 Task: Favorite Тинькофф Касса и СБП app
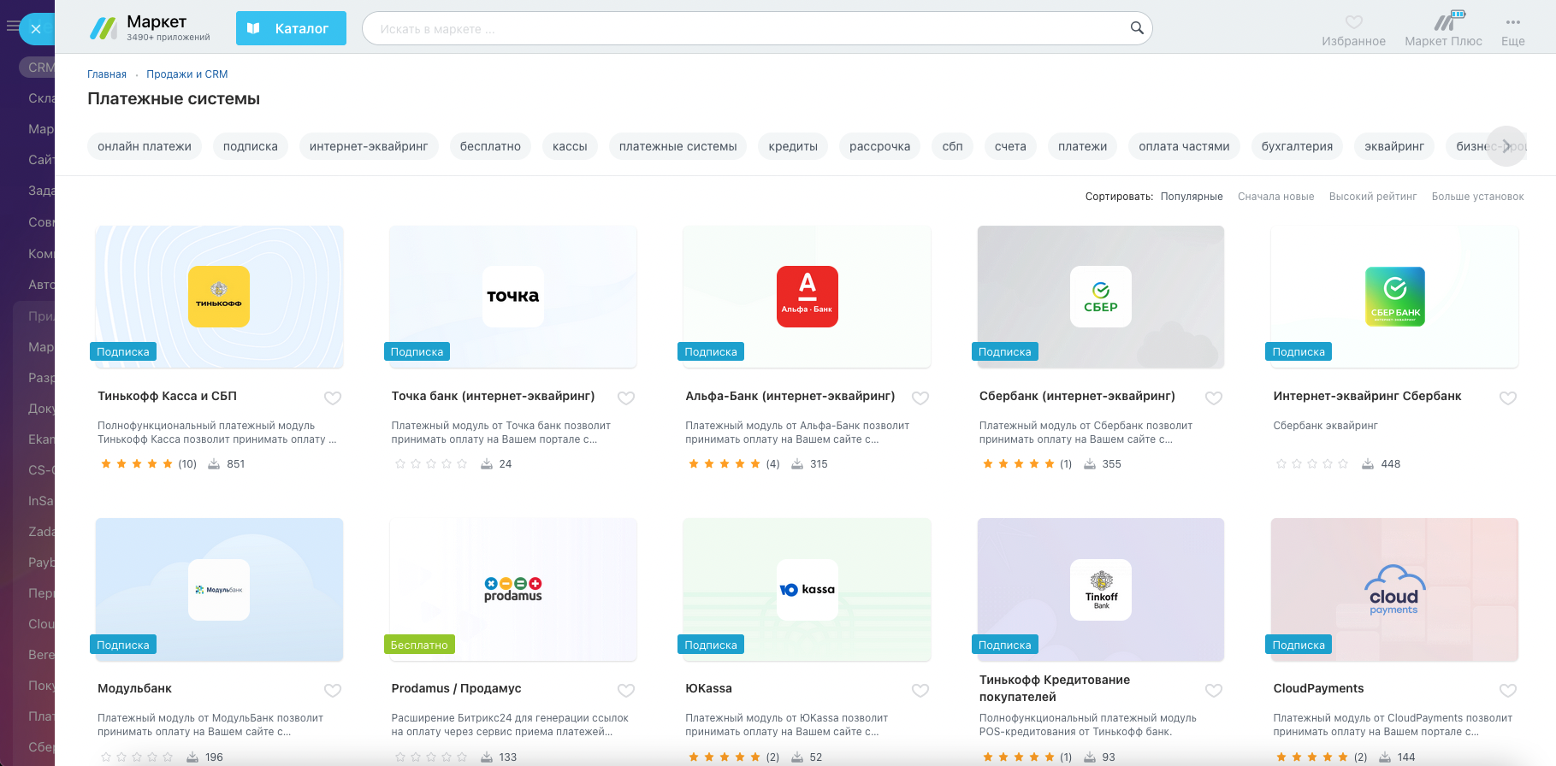[333, 398]
